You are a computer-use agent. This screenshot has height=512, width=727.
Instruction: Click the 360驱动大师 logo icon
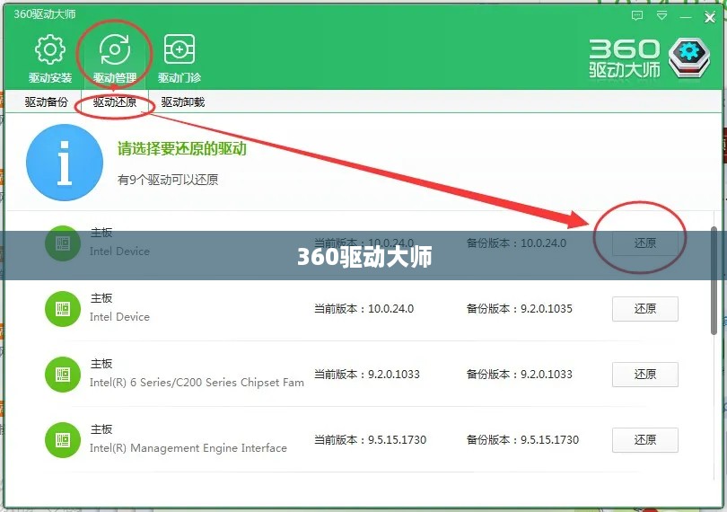point(689,57)
